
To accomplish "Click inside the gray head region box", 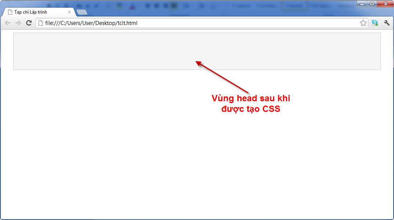I will [x=110, y=51].
